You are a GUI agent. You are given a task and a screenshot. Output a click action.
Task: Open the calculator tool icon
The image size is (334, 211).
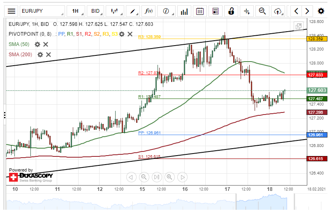click(x=216, y=11)
